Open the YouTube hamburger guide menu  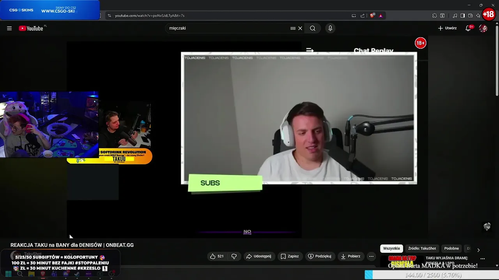coord(9,28)
